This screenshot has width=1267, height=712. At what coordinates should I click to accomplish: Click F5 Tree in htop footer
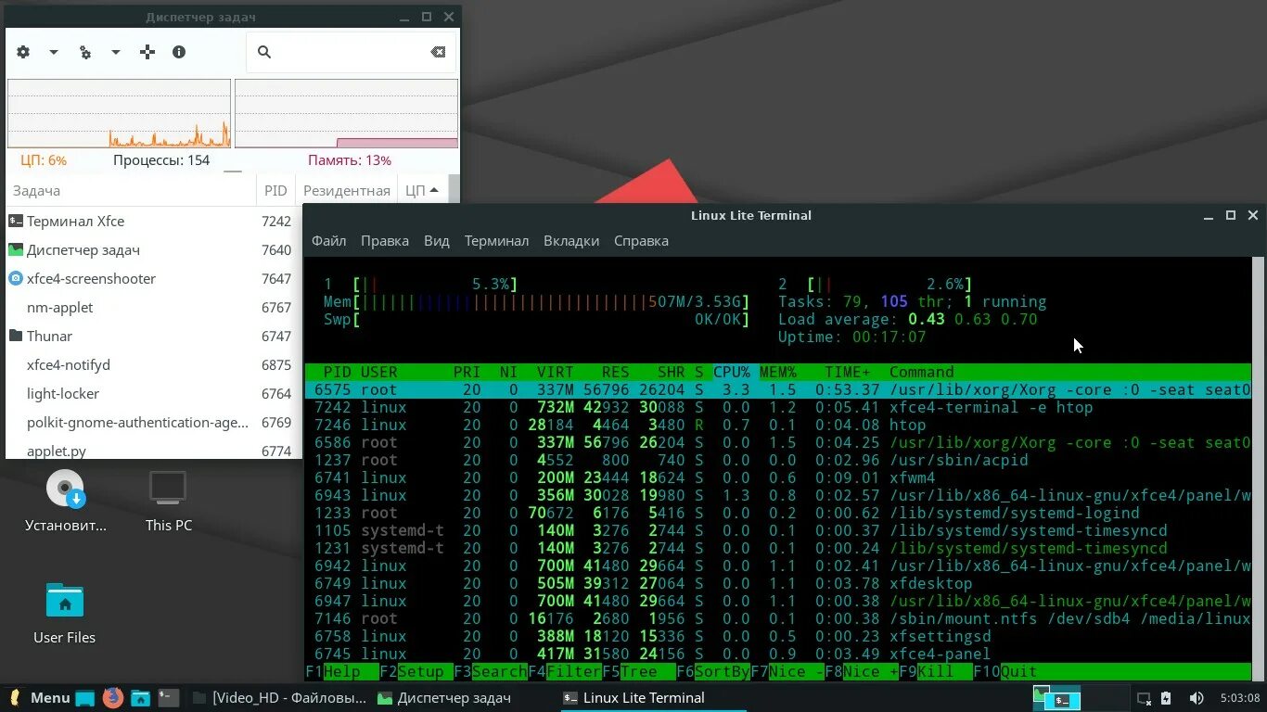coord(638,671)
